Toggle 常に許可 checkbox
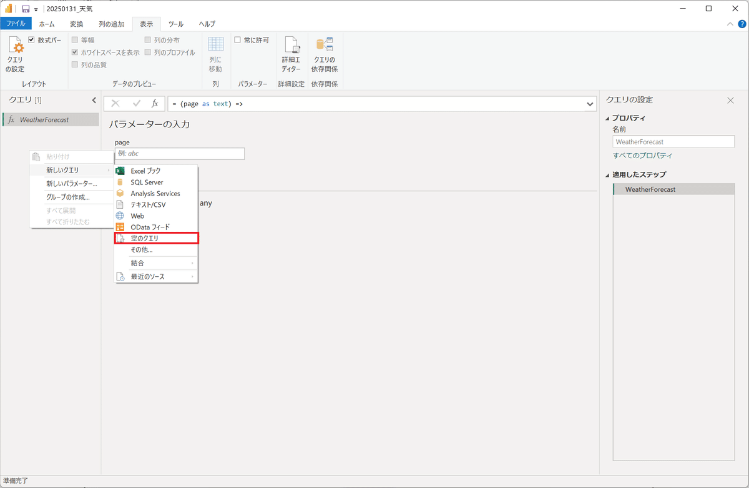The width and height of the screenshot is (749, 488). (x=238, y=39)
